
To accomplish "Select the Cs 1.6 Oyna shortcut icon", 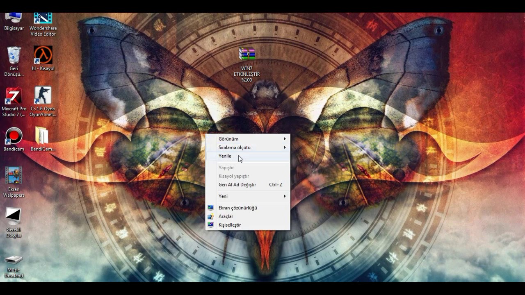I will coord(43,96).
